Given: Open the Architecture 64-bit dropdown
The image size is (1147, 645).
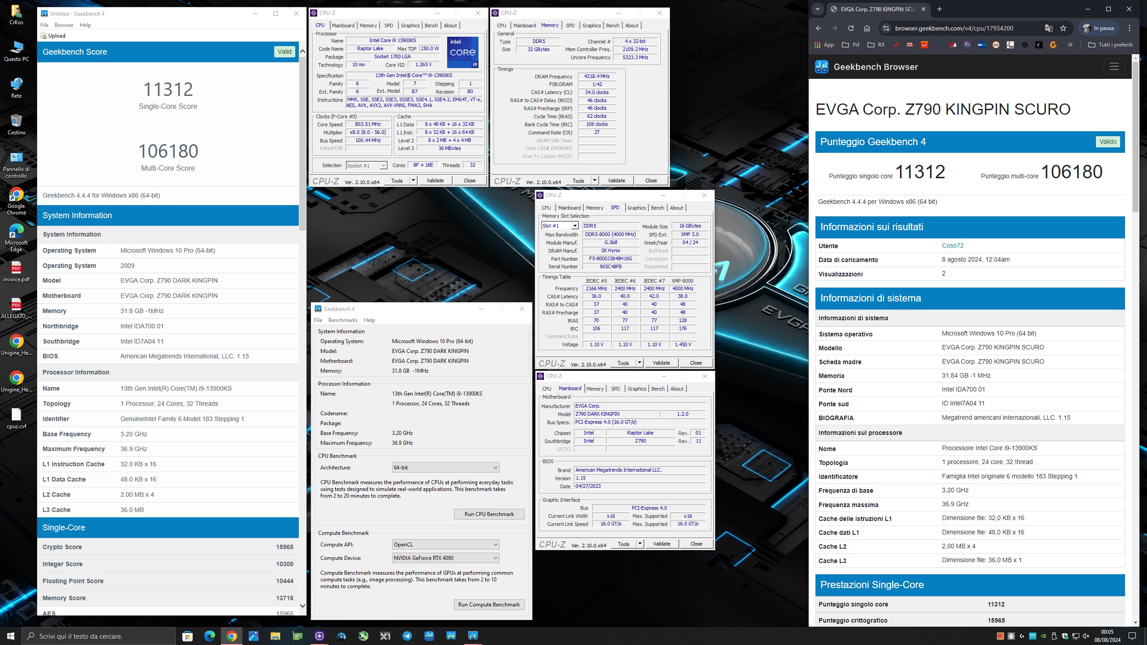Looking at the screenshot, I should tap(445, 468).
